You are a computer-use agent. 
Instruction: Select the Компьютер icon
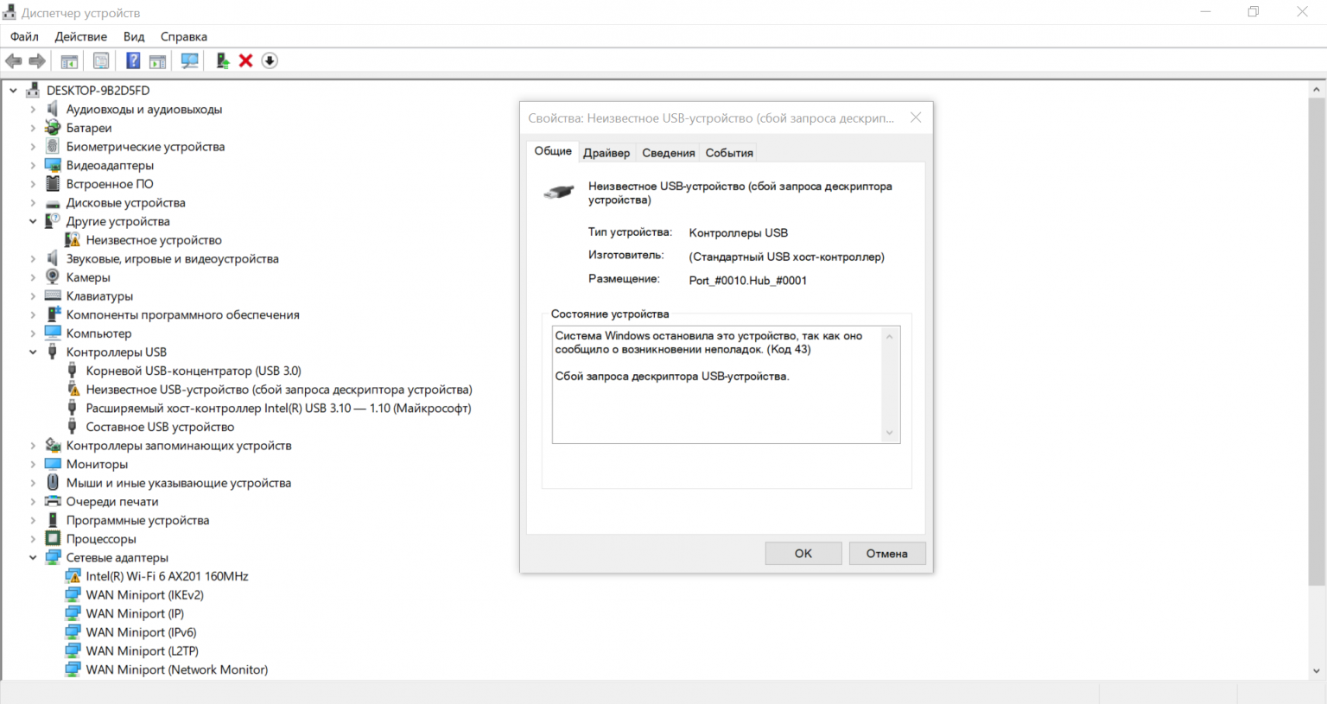(x=53, y=333)
